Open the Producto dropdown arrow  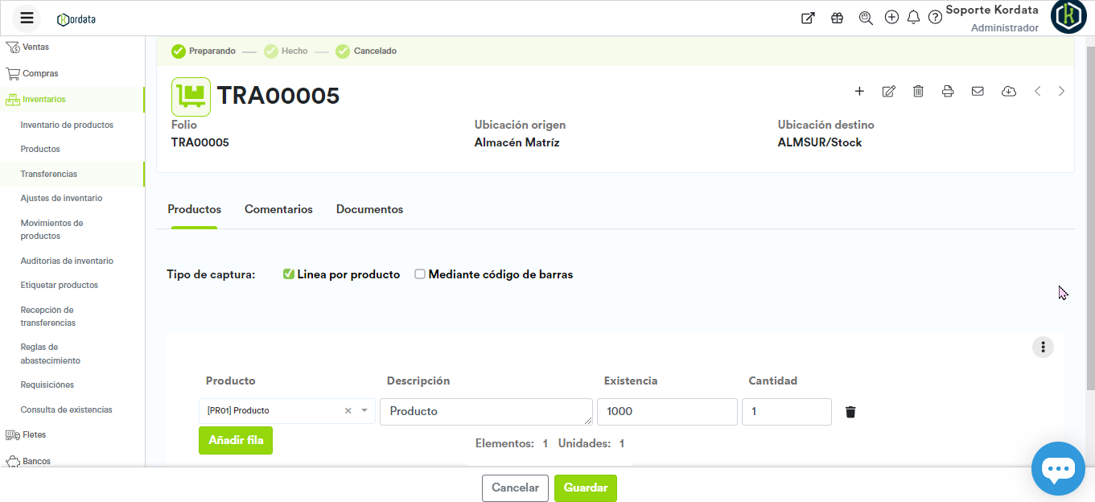point(364,411)
